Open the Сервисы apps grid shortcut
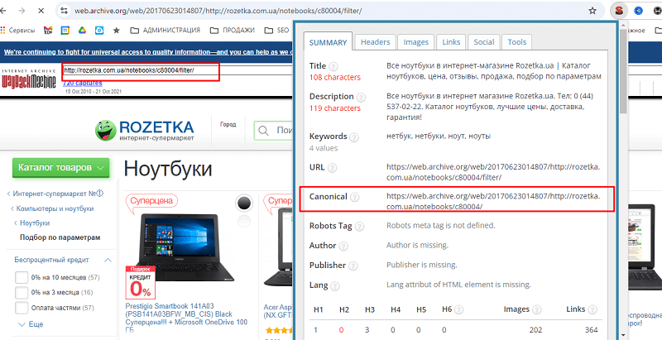Screen dimensions: 662x340 18,31
